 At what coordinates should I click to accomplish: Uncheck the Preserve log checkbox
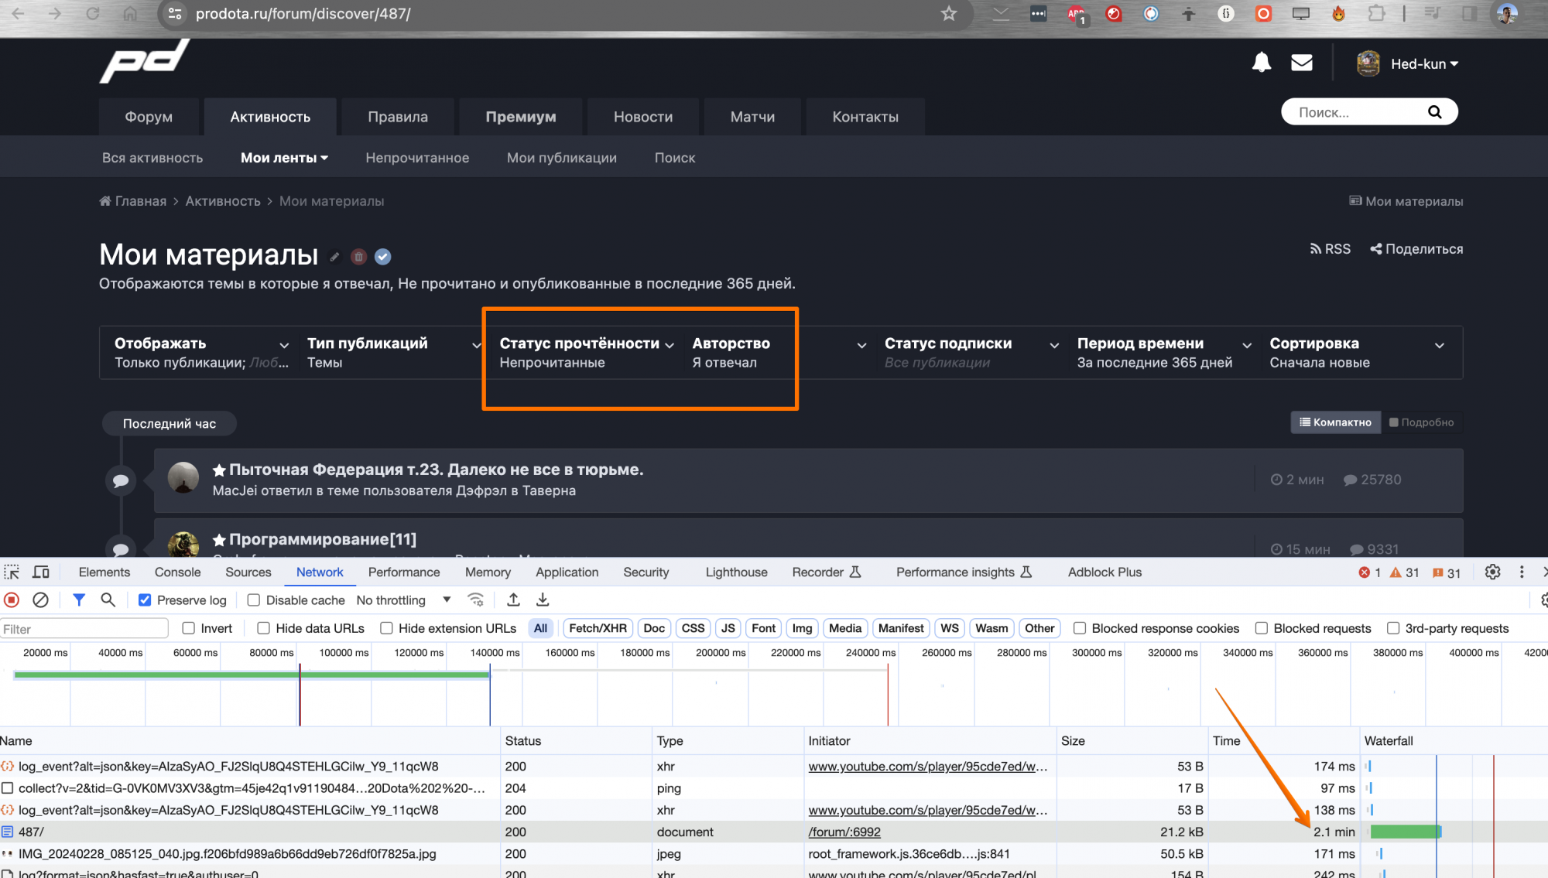pyautogui.click(x=145, y=600)
